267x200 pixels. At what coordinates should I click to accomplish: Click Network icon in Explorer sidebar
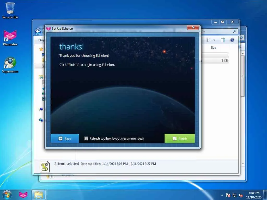41,120
